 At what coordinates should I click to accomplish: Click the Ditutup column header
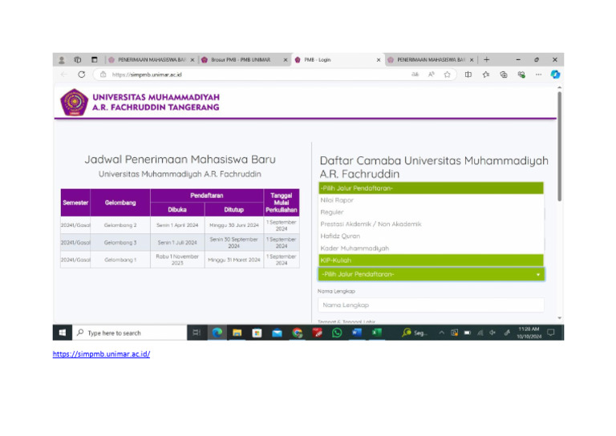pyautogui.click(x=233, y=209)
